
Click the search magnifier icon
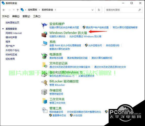point(139,10)
